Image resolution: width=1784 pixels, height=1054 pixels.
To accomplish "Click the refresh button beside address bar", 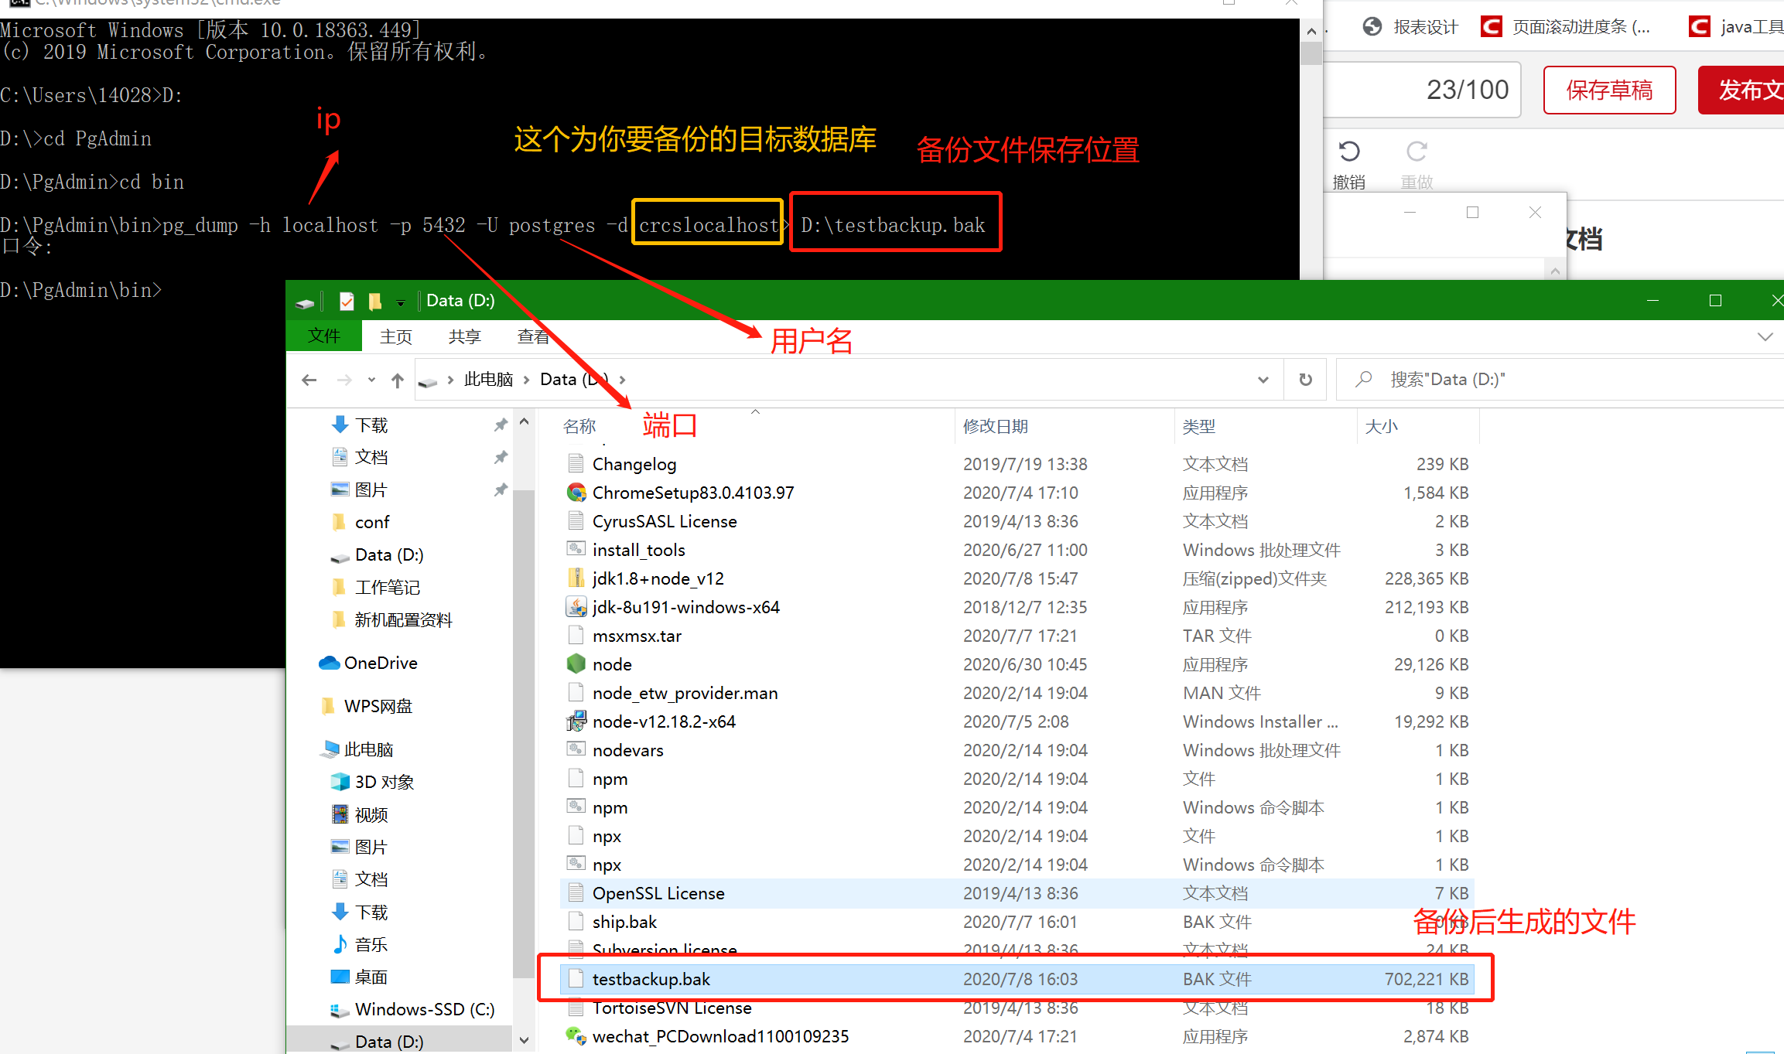I will pos(1305,380).
